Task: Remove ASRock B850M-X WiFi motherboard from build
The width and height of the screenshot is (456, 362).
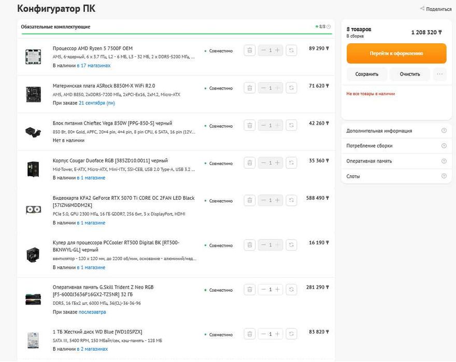Action: [250, 88]
